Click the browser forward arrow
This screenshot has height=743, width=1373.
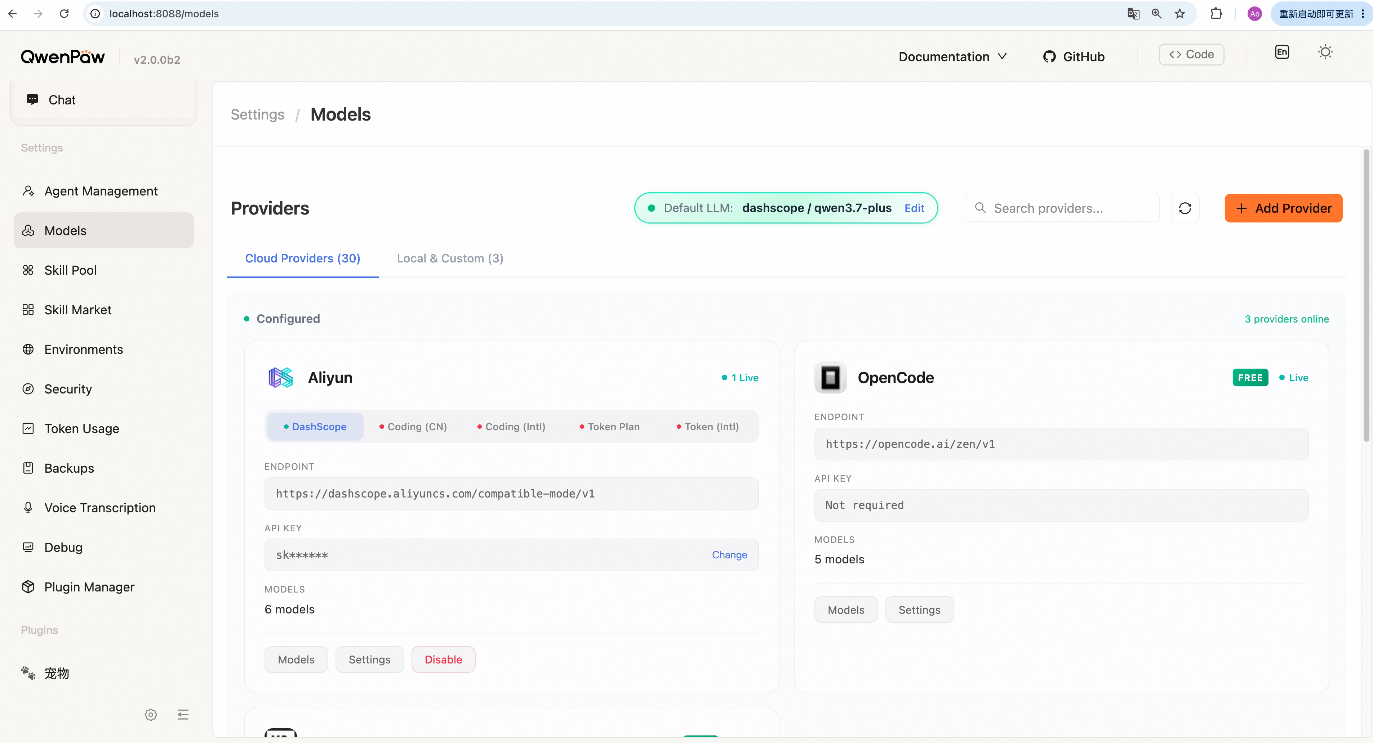[38, 14]
